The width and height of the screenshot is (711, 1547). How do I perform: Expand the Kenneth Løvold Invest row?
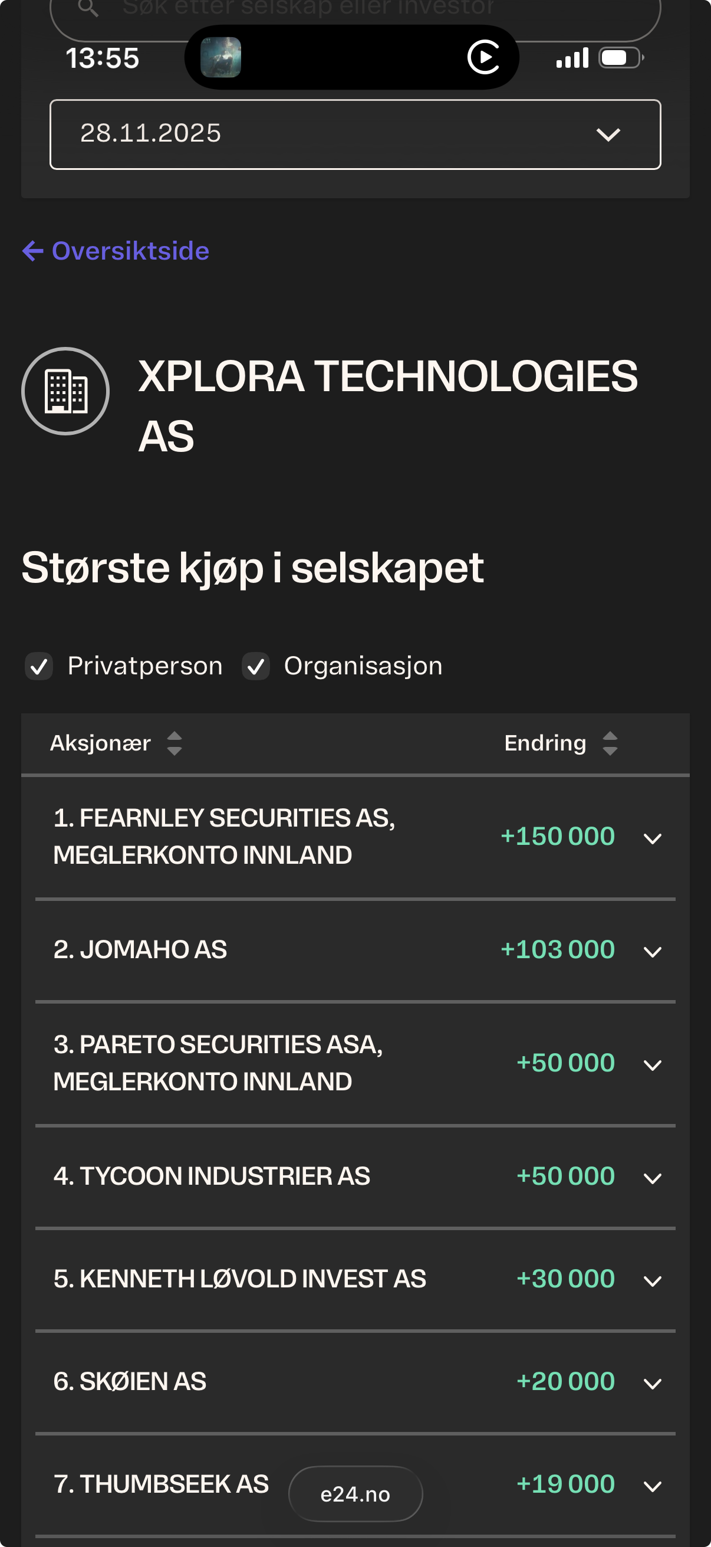tap(652, 1281)
